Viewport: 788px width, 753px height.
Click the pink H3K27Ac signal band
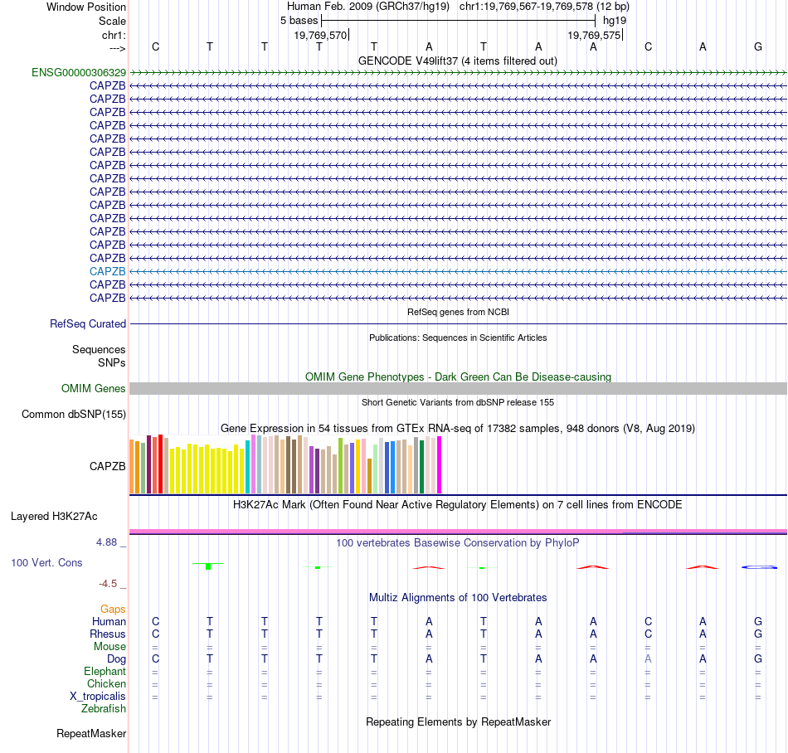click(x=458, y=531)
